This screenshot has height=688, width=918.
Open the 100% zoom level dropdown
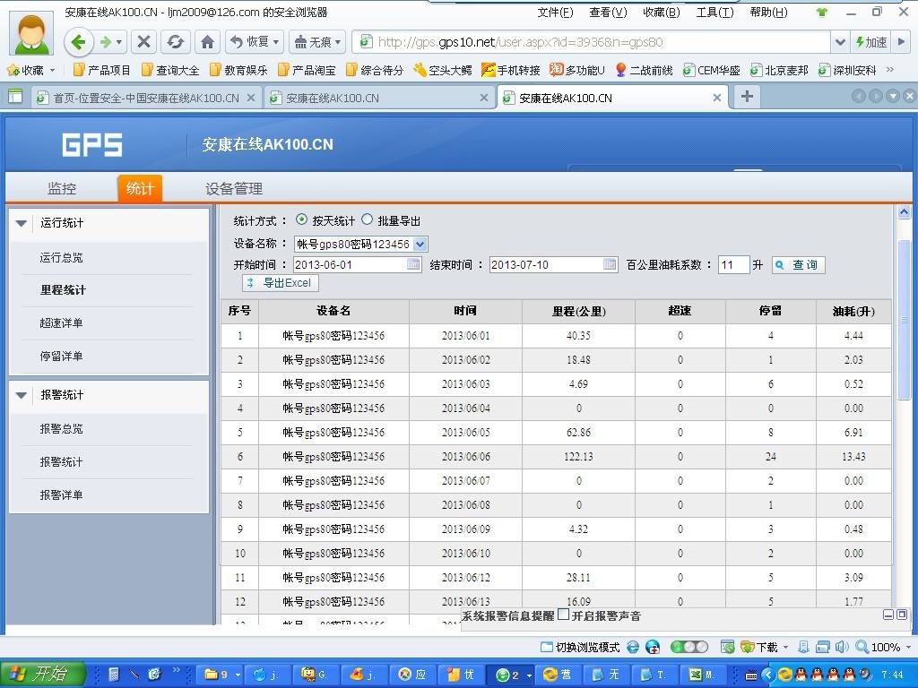(x=909, y=647)
